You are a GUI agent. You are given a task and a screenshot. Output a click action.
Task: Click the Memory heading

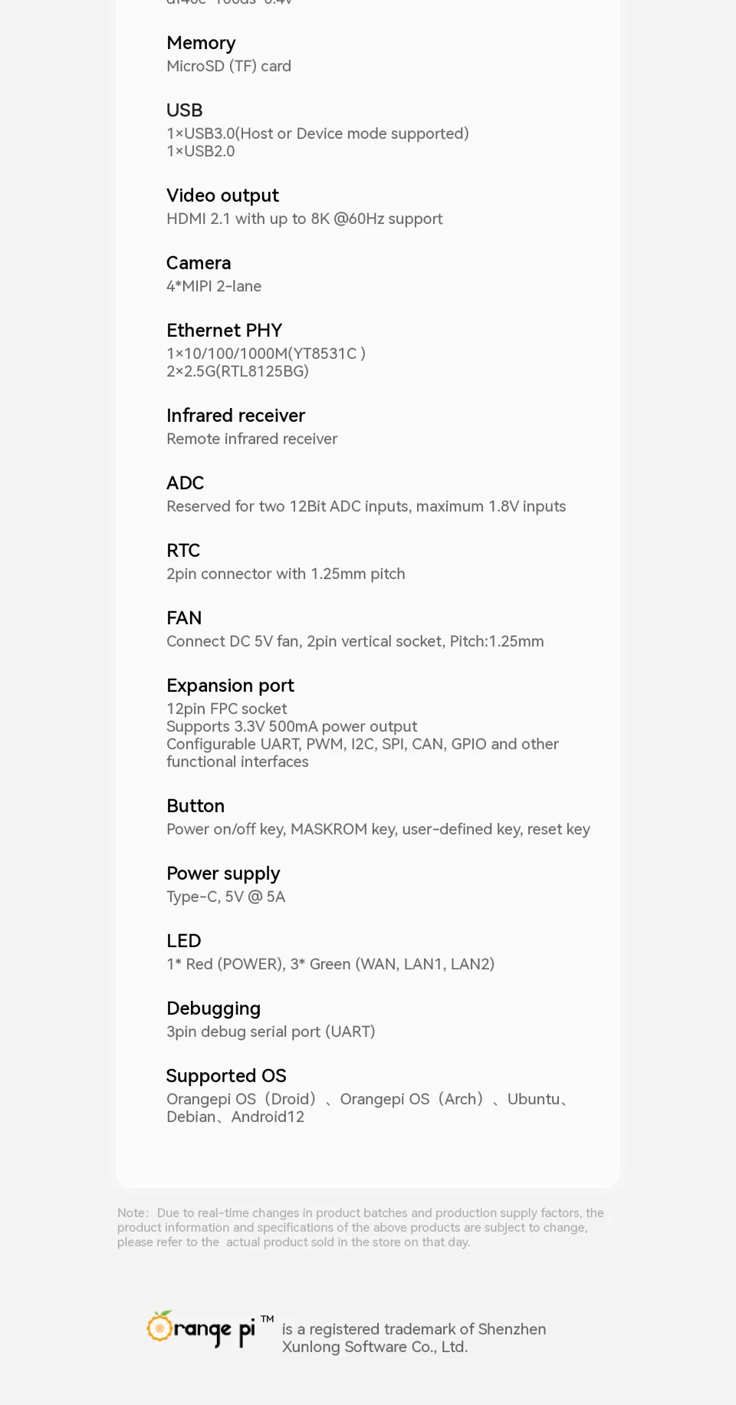[201, 43]
